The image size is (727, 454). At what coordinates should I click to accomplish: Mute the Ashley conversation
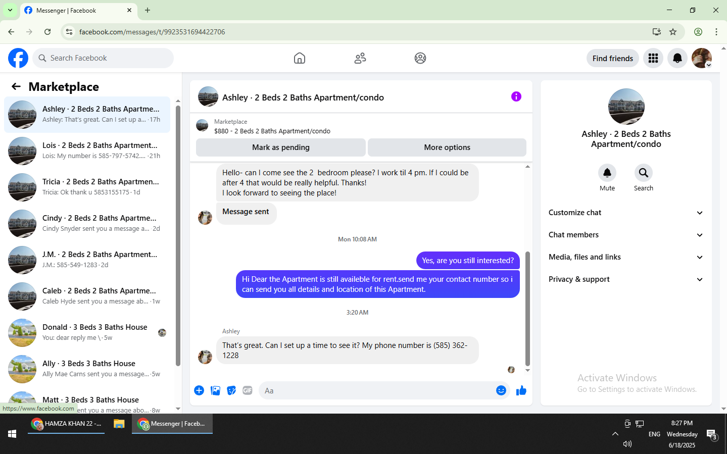coord(607,173)
